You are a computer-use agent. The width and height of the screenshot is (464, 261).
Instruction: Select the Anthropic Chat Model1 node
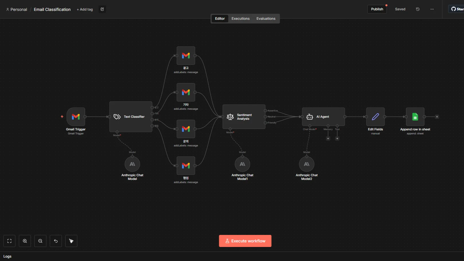tap(242, 164)
